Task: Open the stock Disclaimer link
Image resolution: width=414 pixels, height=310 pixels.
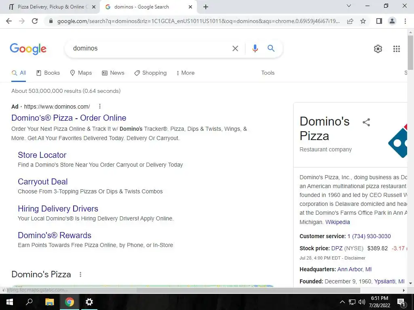Action: click(355, 258)
